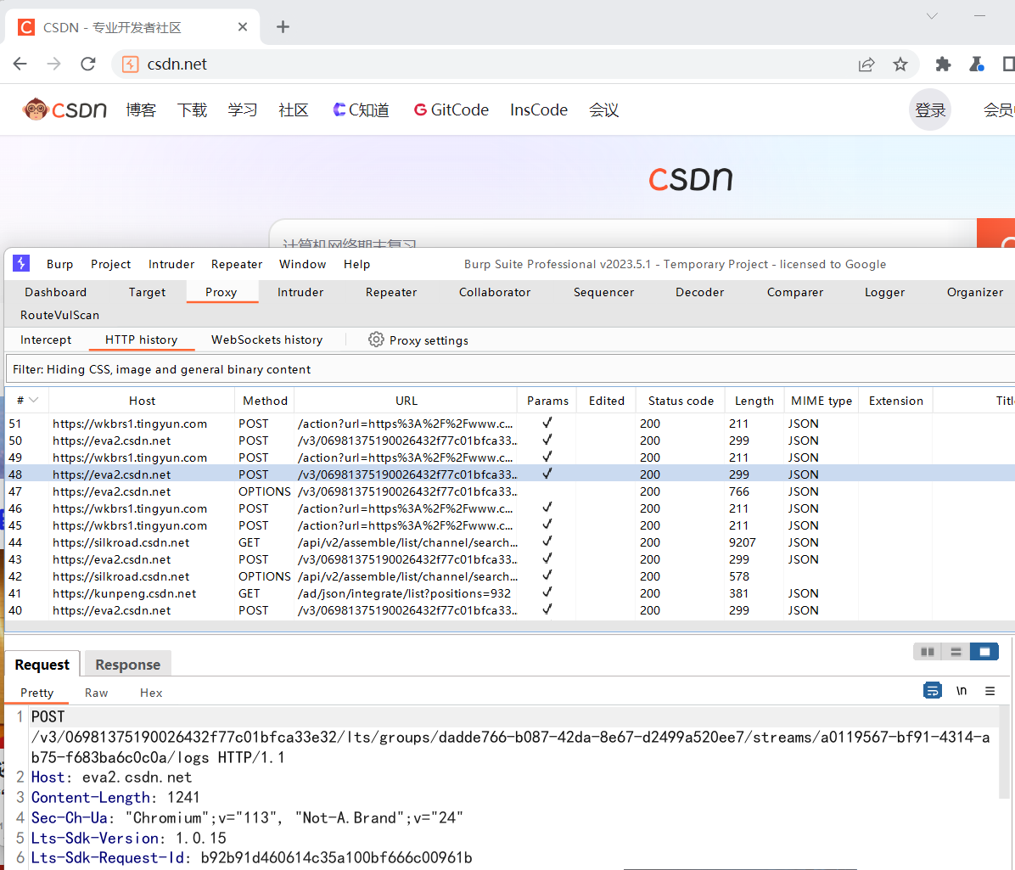The height and width of the screenshot is (870, 1015).
Task: Open the Repeater menu in the menu bar
Action: (236, 264)
